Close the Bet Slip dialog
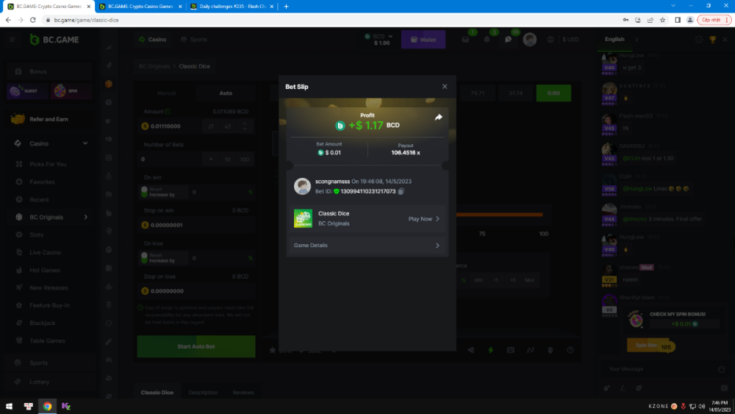The height and width of the screenshot is (414, 735). [x=444, y=87]
